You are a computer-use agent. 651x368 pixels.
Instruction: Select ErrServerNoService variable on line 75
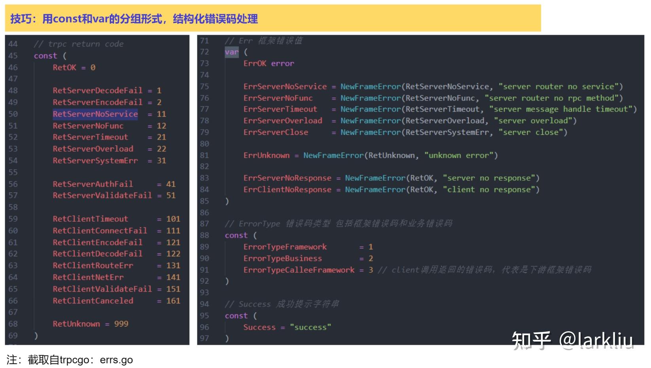(x=285, y=87)
